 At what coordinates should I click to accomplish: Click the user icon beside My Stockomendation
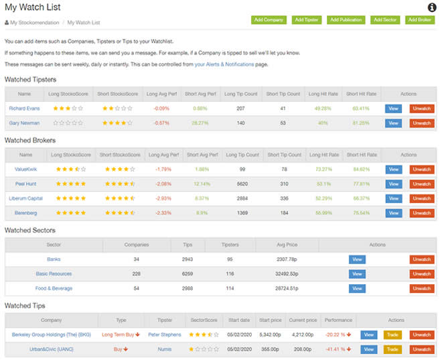pos(7,23)
